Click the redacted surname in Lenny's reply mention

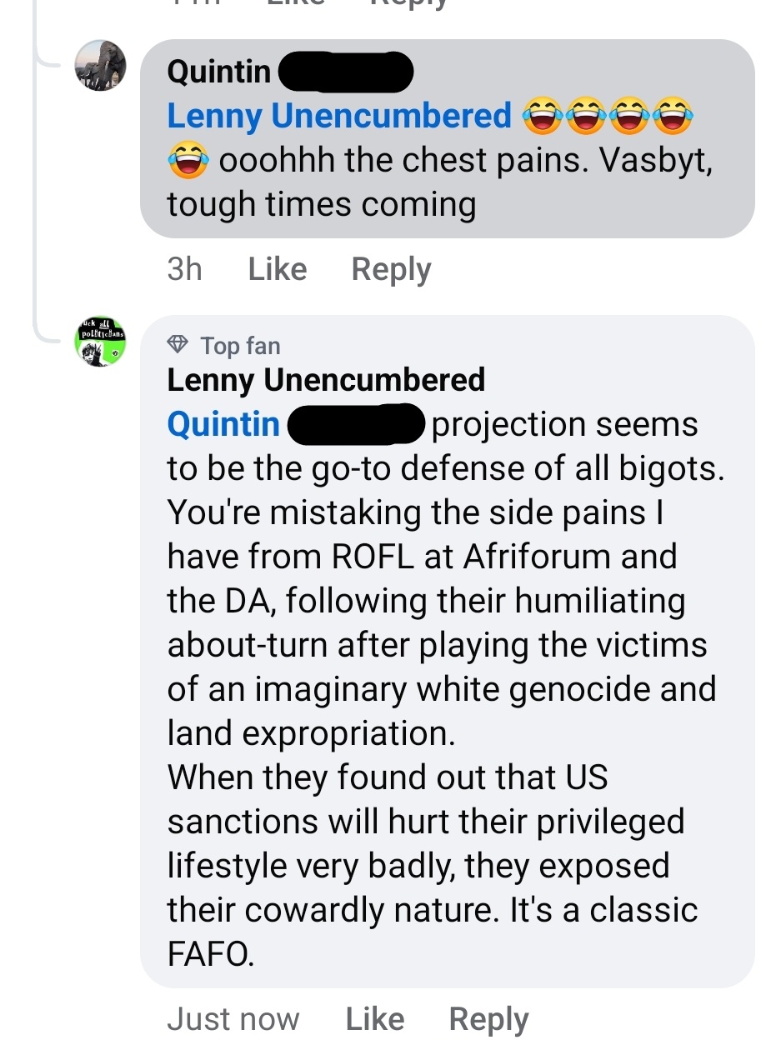pyautogui.click(x=356, y=424)
